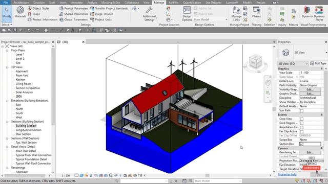Click Purge Unused

tap(101, 14)
